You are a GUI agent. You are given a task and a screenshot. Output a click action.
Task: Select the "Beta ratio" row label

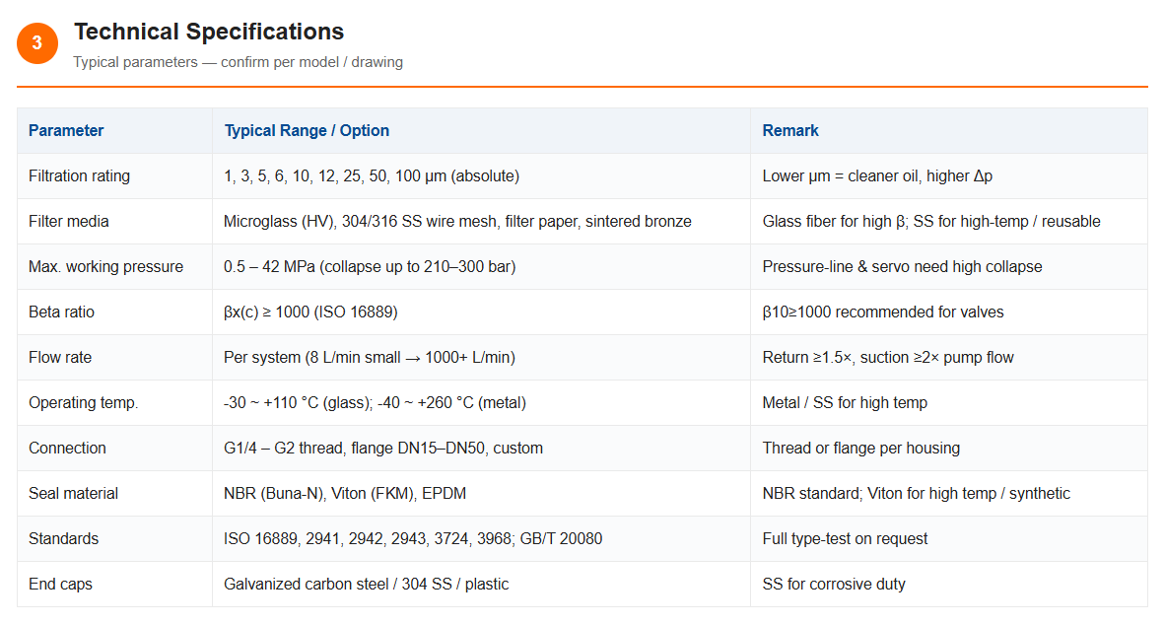(62, 312)
